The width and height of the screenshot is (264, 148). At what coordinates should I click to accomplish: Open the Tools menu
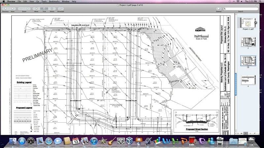44,1
